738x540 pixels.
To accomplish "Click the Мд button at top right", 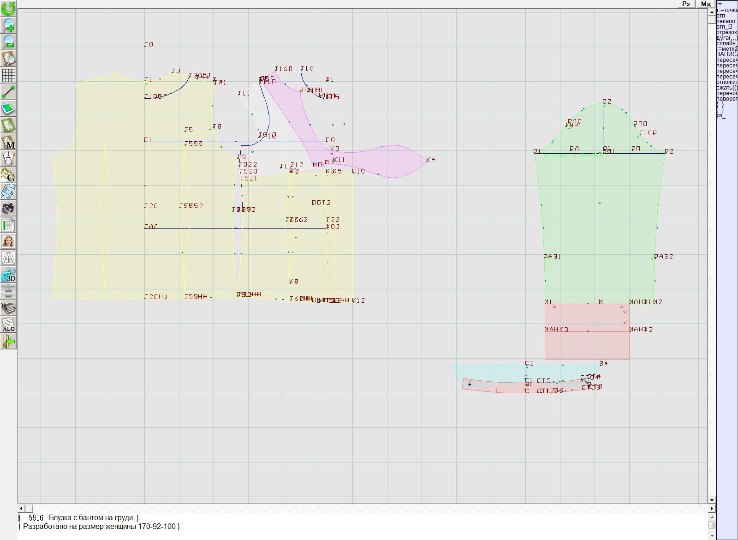I will [x=706, y=4].
